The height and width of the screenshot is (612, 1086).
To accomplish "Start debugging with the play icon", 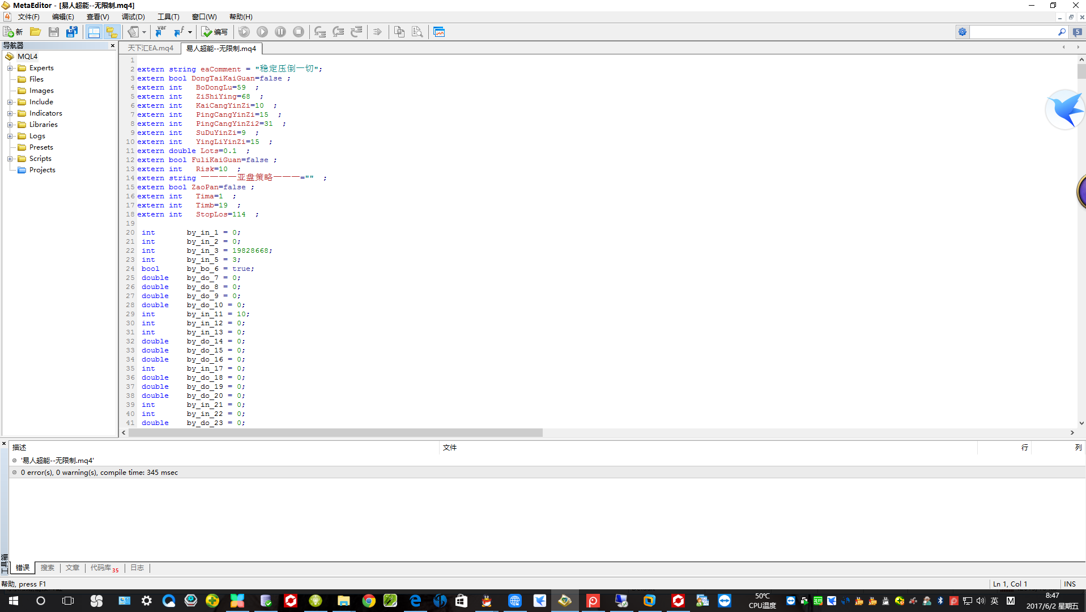I will click(x=262, y=32).
